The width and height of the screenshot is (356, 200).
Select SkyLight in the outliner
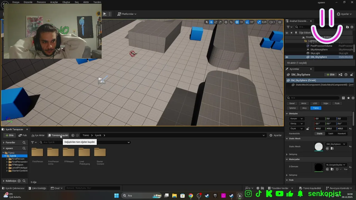coord(315,53)
